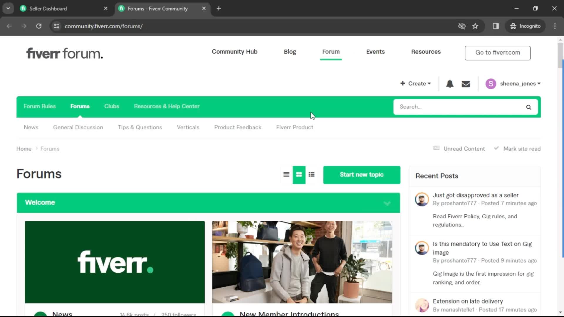Open Tips & Questions link
Screen dimensions: 564x317
point(140,127)
